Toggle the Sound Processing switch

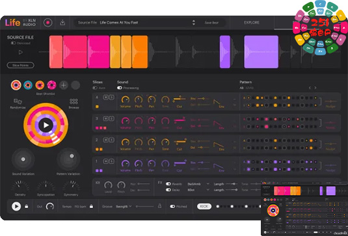[120, 88]
